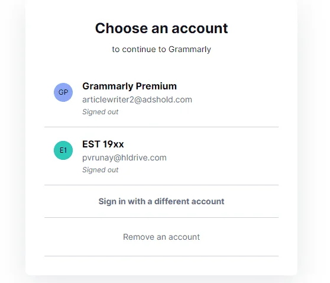This screenshot has width=330, height=283.
Task: Click Sign in with a different account
Action: [161, 201]
